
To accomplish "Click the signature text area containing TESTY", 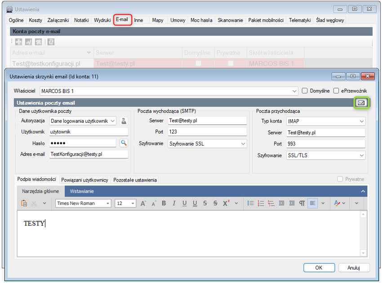I will (x=188, y=234).
